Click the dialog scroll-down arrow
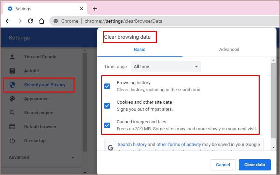The image size is (280, 175). pyautogui.click(x=273, y=147)
